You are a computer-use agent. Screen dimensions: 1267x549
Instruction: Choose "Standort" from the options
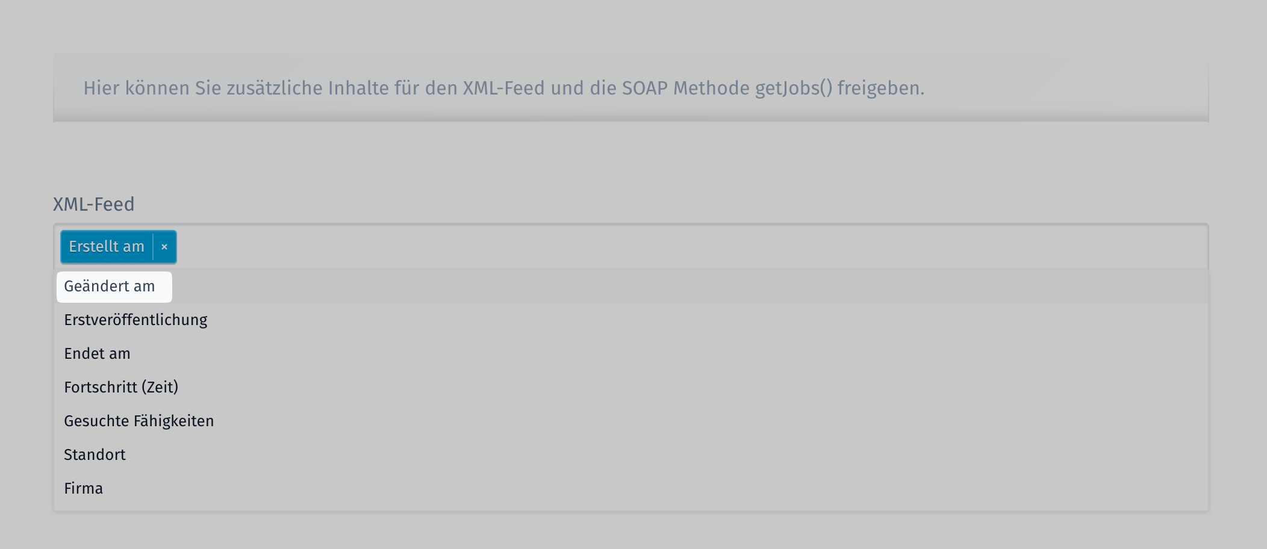pyautogui.click(x=95, y=455)
